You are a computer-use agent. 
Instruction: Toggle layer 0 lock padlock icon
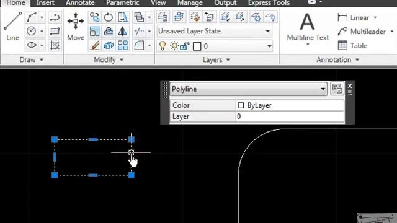coord(185,46)
